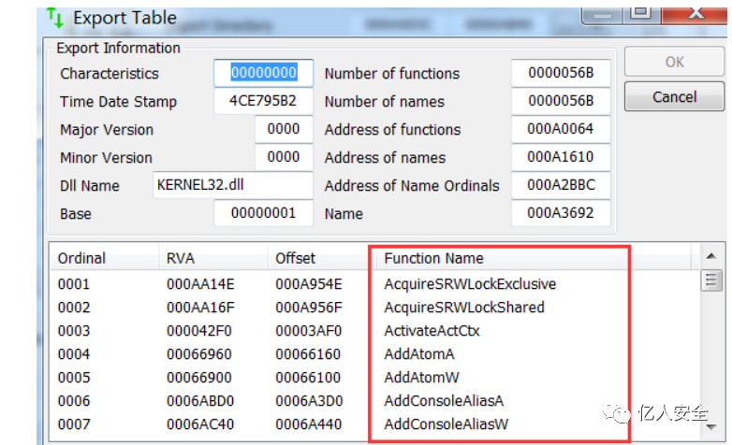Select the ActivateActCtx function name
732x445 pixels.
click(x=432, y=331)
